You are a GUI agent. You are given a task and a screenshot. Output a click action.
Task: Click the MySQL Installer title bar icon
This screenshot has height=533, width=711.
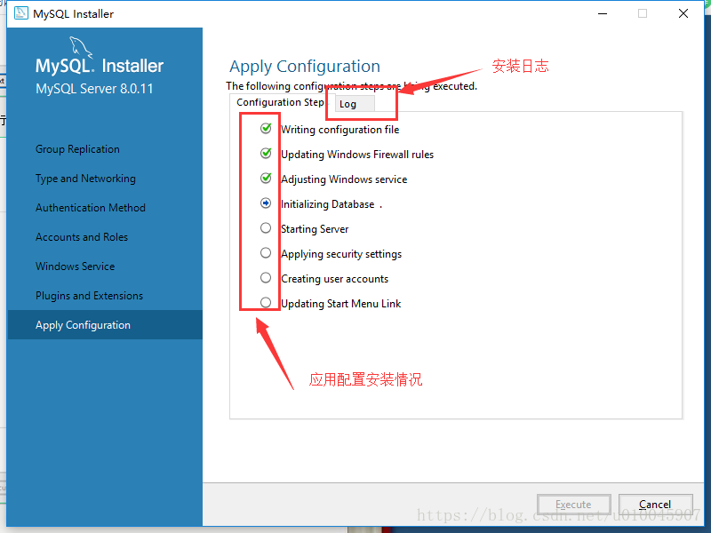pos(20,13)
